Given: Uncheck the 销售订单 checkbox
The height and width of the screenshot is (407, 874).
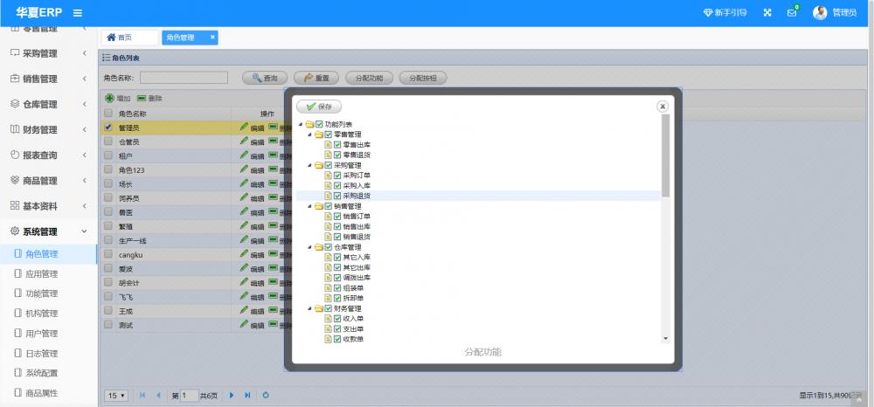Looking at the screenshot, I should point(337,216).
